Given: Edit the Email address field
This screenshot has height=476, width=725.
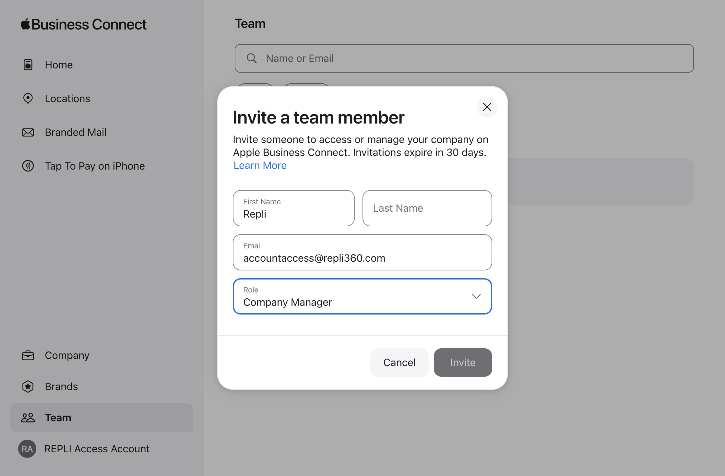Looking at the screenshot, I should coord(362,252).
